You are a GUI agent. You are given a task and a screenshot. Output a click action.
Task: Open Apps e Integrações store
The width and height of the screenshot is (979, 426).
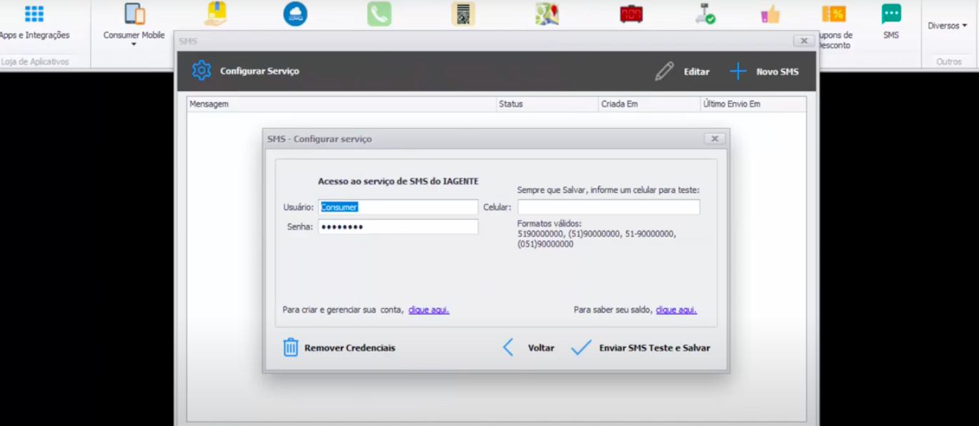(34, 21)
